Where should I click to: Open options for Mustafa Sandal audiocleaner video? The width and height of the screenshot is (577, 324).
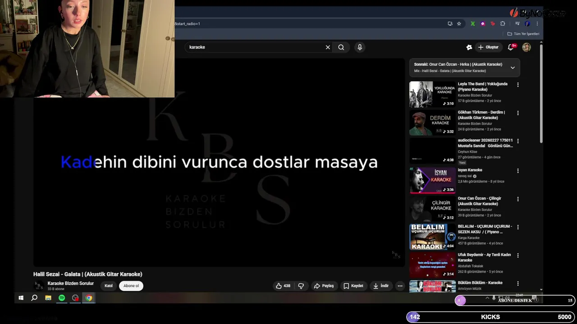(x=517, y=141)
